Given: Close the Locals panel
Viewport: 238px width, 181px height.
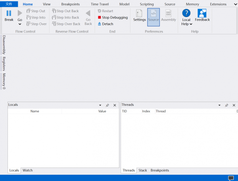Looking at the screenshot, I should (x=115, y=105).
